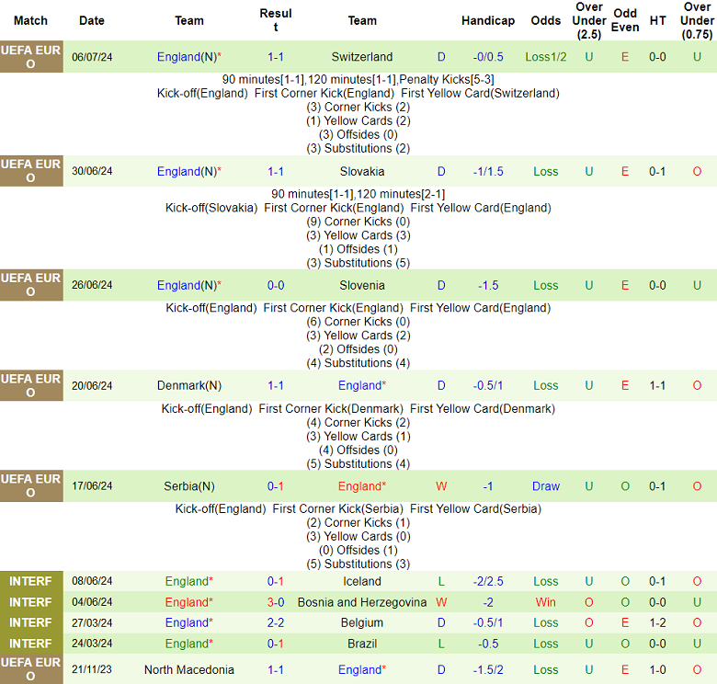Click the Loss1/2 odds result
Viewport: 717px width, 684px height.
[546, 57]
